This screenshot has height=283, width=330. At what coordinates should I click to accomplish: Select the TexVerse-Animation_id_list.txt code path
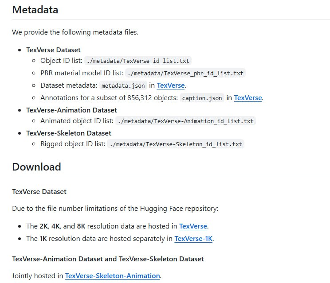pos(186,121)
